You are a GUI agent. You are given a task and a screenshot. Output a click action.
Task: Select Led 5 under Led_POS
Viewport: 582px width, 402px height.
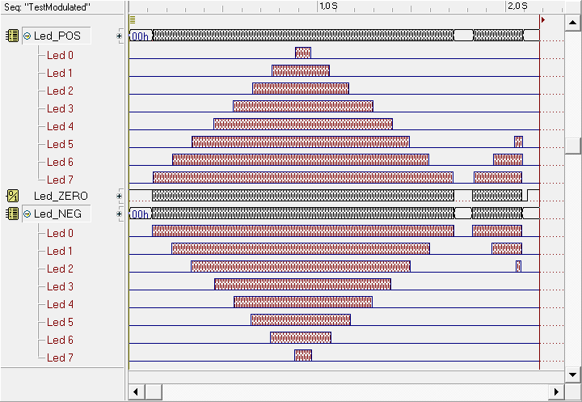pyautogui.click(x=60, y=144)
